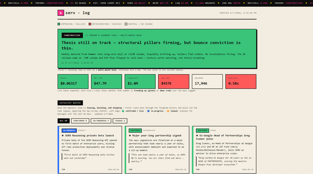This screenshot has height=174, width=313.
Task: Select the ALL 19 filter tab
Action: [63, 121]
